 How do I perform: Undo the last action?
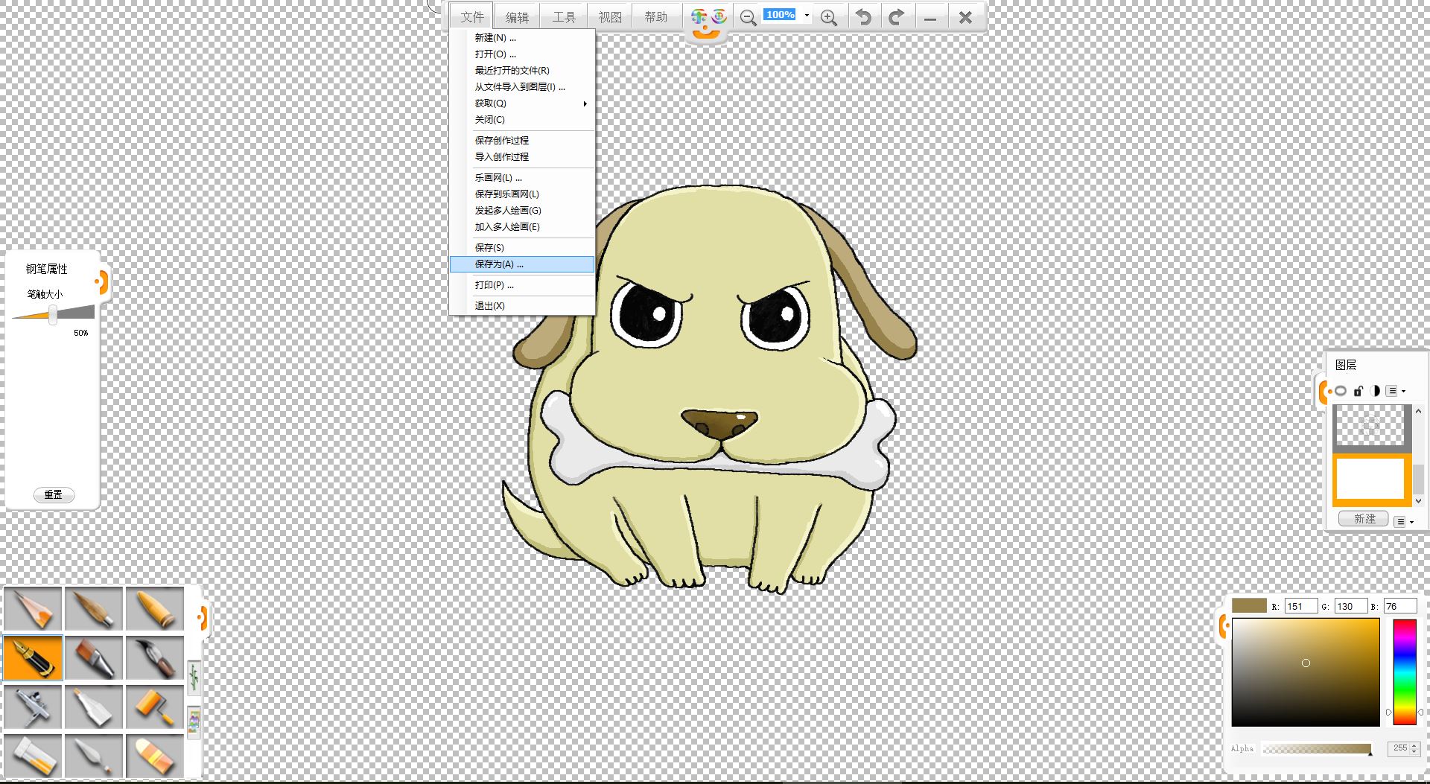pyautogui.click(x=863, y=17)
